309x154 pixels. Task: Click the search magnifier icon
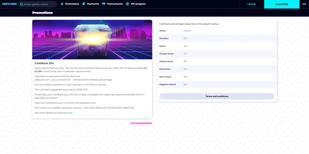[22, 4]
